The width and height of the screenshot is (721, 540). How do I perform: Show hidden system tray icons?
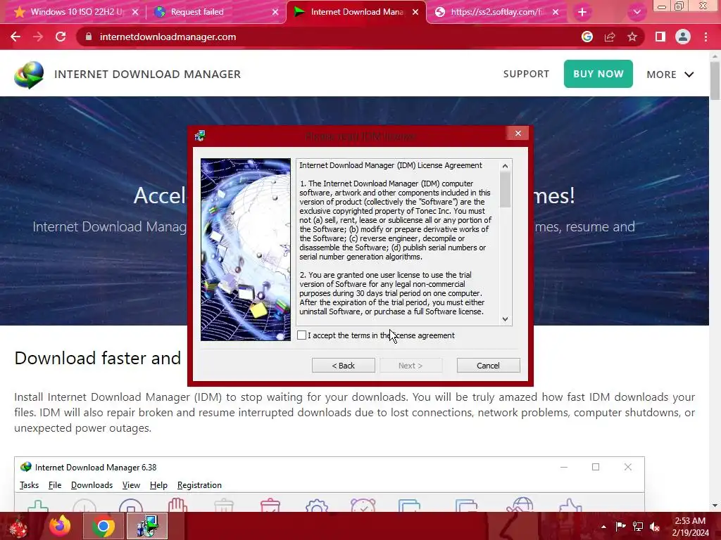coord(603,527)
